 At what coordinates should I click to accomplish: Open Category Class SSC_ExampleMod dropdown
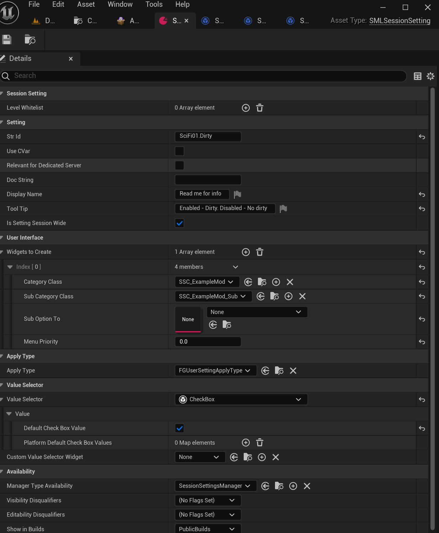207,282
